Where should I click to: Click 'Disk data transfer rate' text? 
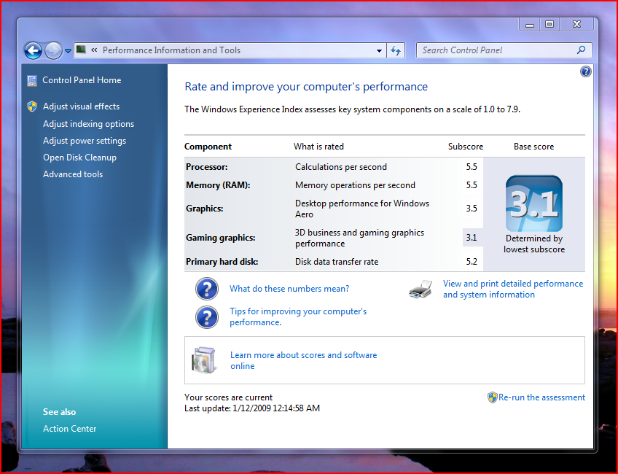(337, 262)
